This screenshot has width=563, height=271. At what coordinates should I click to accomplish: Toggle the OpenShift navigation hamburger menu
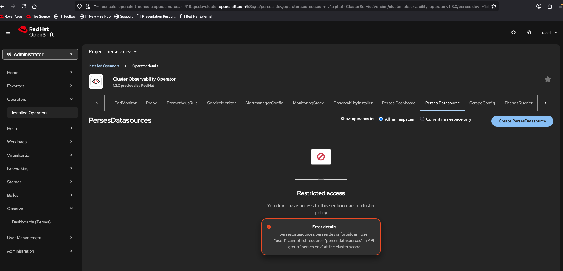click(8, 32)
